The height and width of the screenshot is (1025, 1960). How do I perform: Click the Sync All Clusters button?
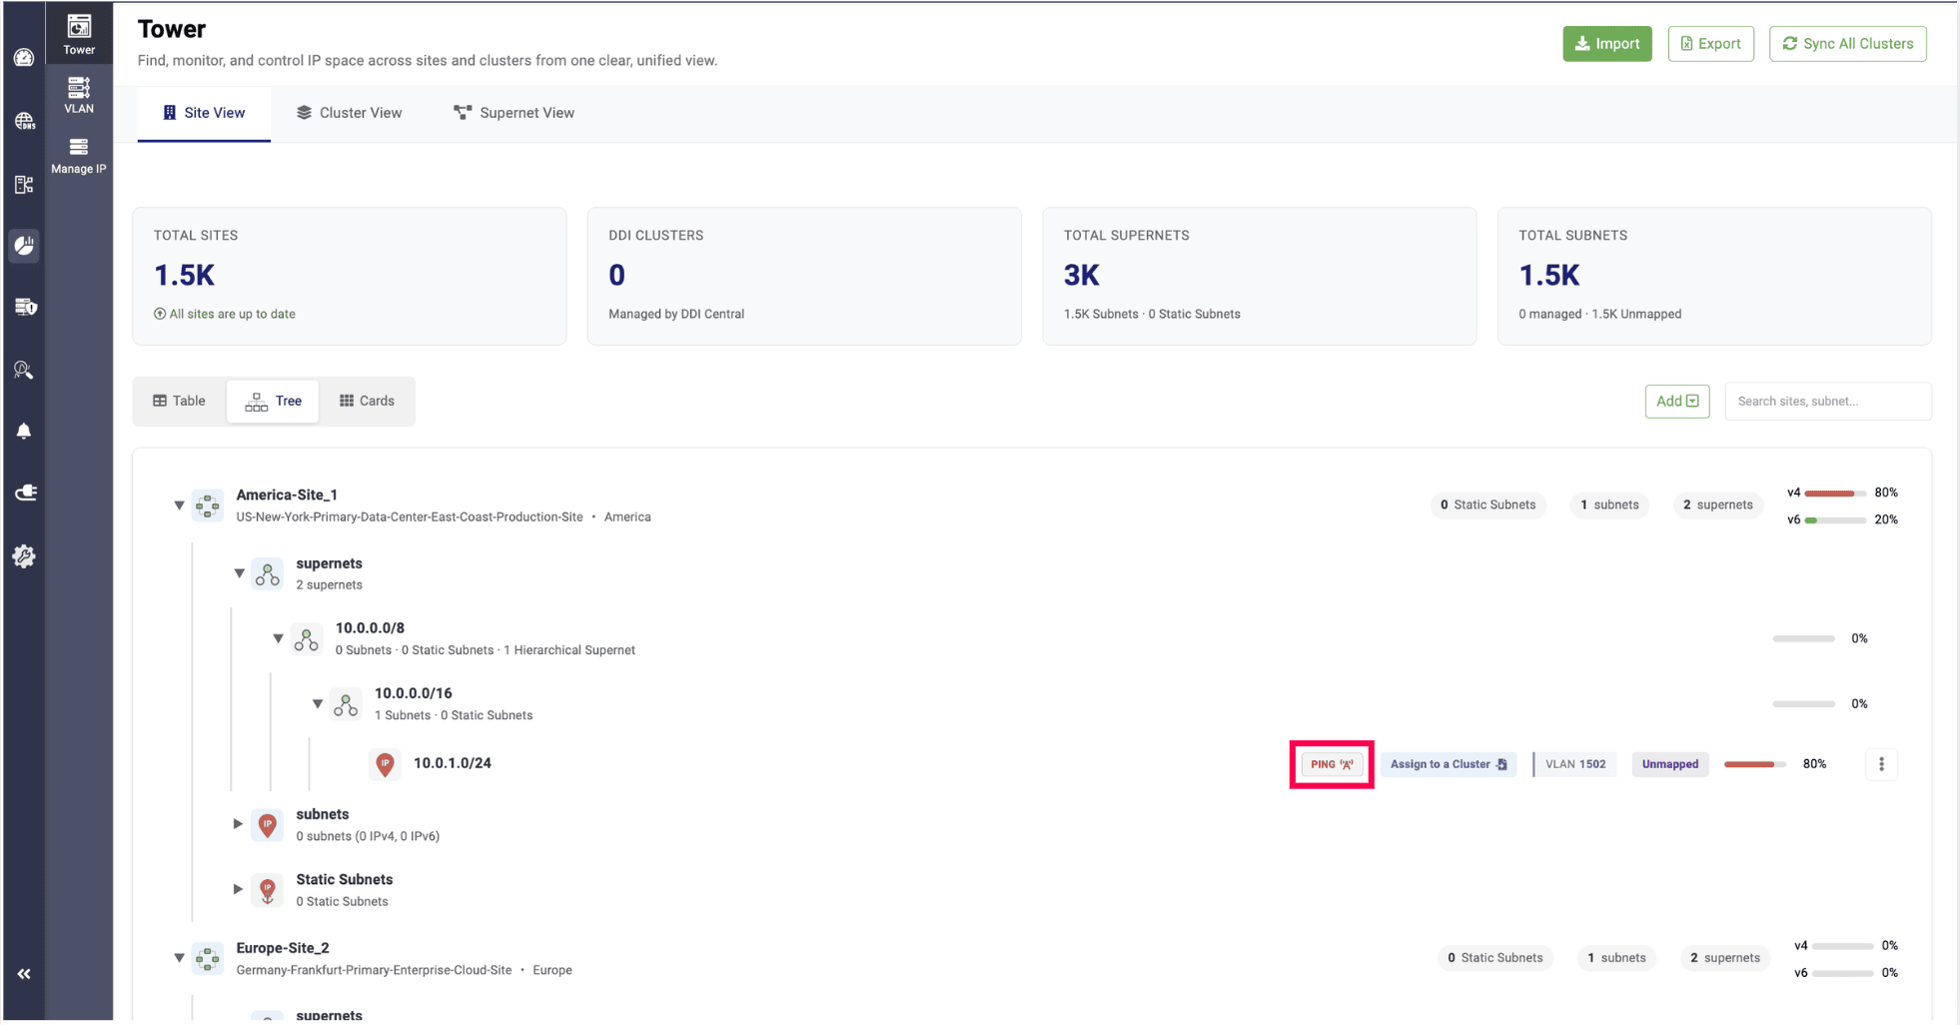1847,44
